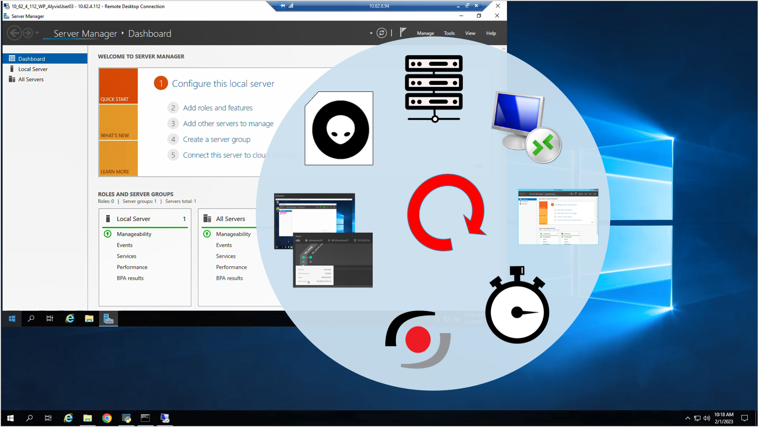
Task: Click the 10.62.6.94 connection bar title
Action: 379,6
